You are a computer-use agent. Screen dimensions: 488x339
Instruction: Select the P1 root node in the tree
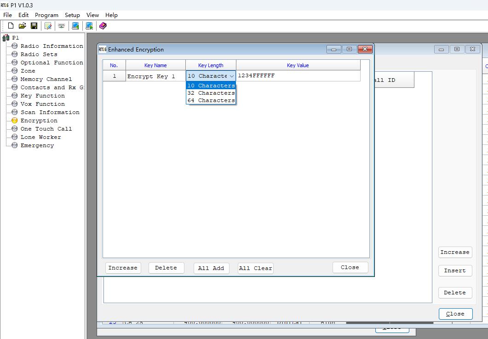(x=16, y=38)
